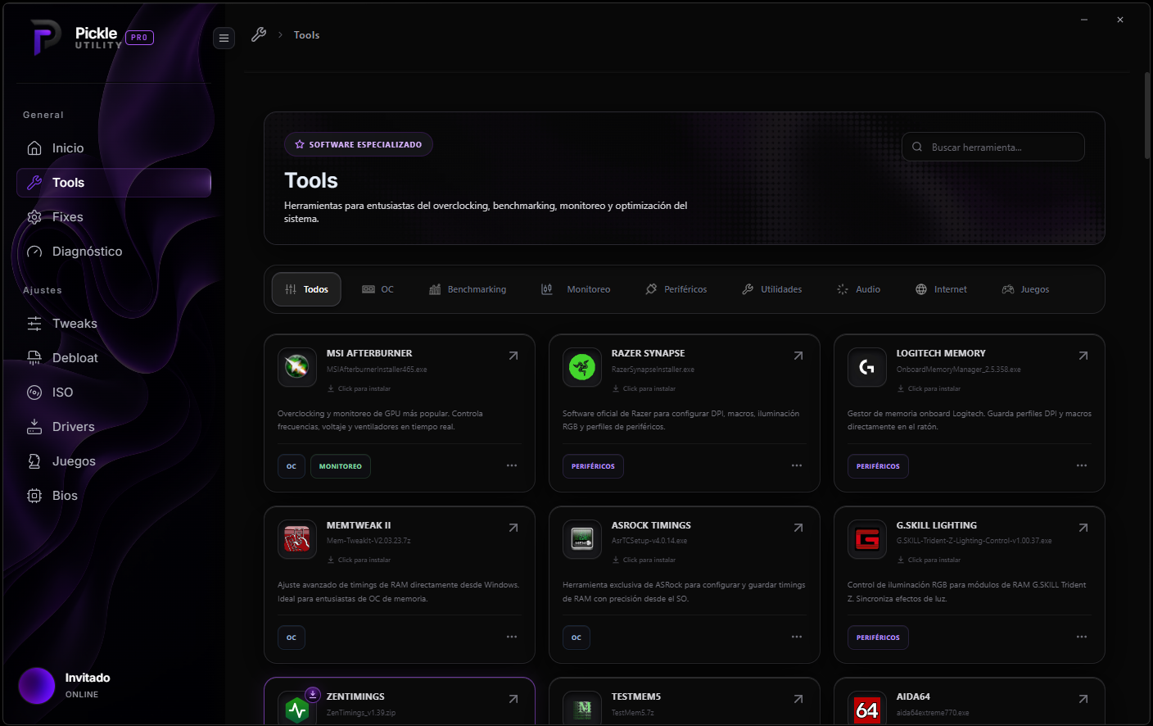Open more options for ASRock Timings card
The width and height of the screenshot is (1153, 726).
click(x=797, y=637)
